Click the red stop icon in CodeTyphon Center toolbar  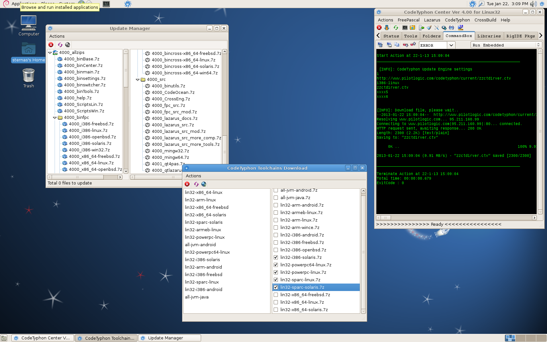tap(379, 28)
